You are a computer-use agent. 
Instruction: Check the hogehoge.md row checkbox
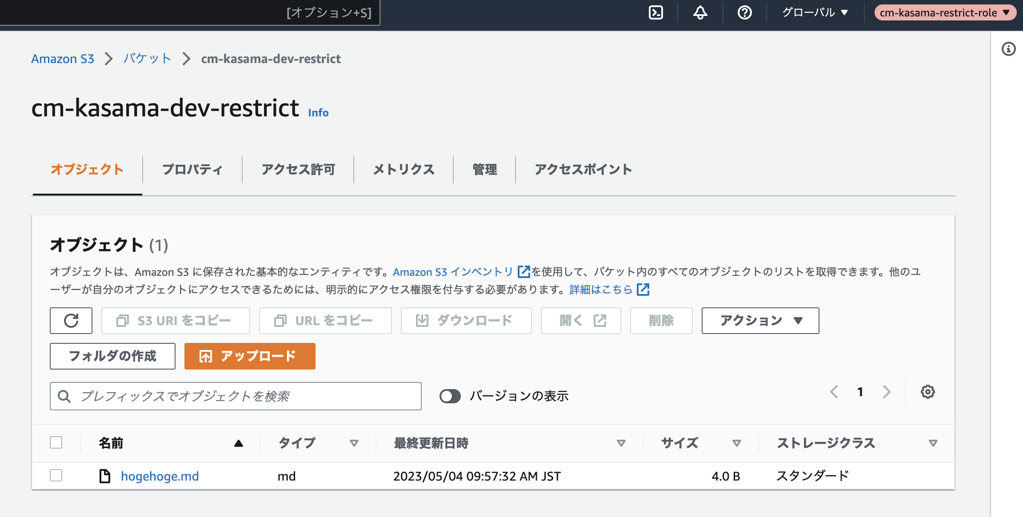(56, 475)
